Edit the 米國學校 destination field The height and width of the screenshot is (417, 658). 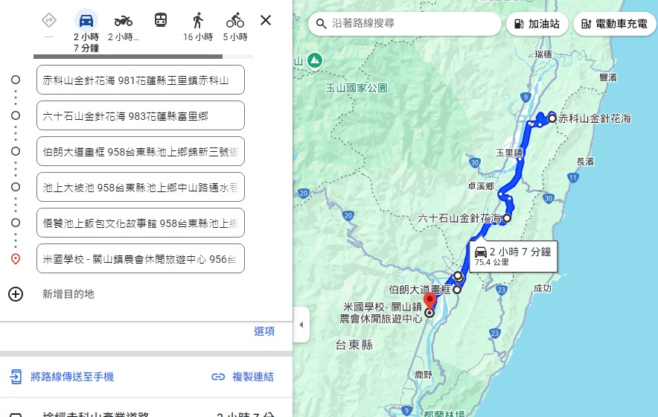click(141, 258)
